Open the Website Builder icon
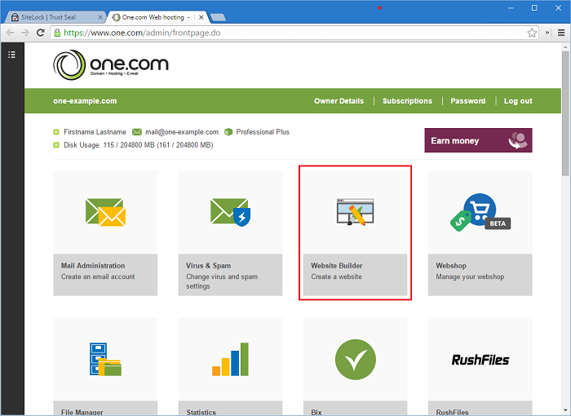The image size is (571, 416). click(355, 212)
